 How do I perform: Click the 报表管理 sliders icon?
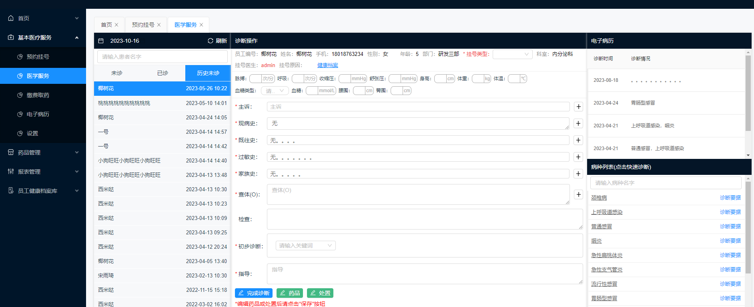(11, 171)
